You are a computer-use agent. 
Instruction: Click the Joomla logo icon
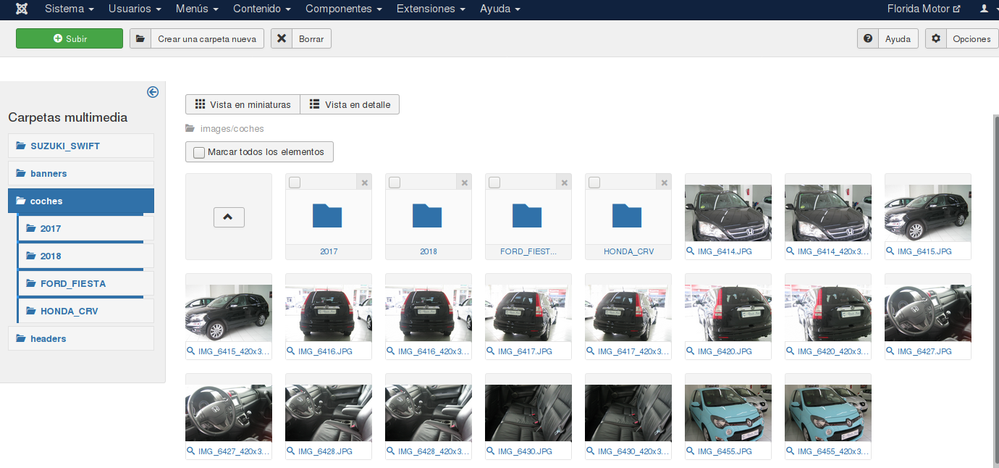click(x=22, y=9)
